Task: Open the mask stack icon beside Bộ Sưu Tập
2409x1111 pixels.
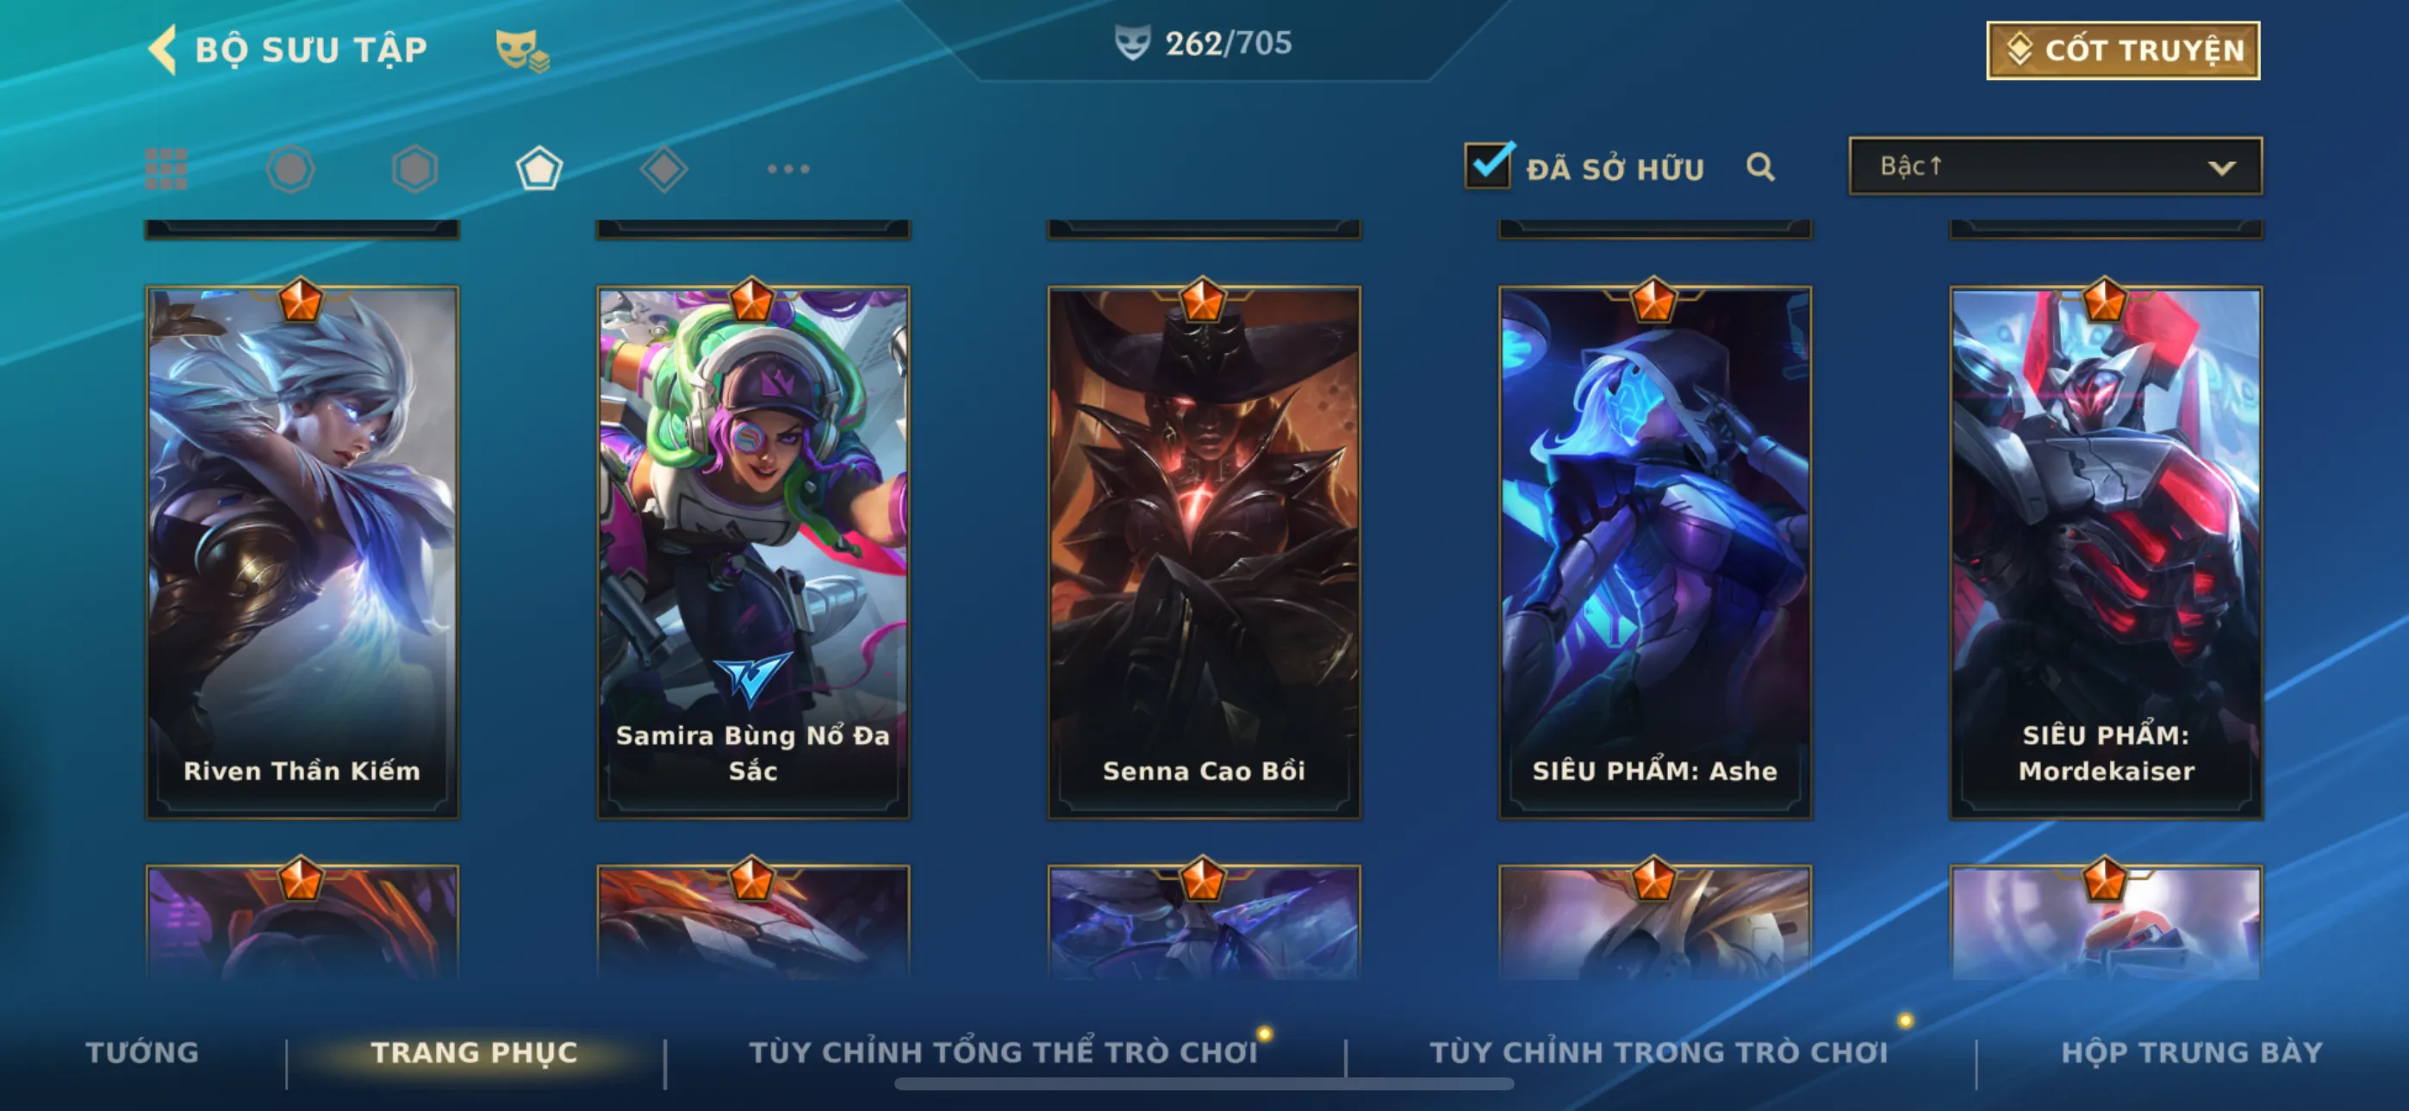Action: click(522, 51)
